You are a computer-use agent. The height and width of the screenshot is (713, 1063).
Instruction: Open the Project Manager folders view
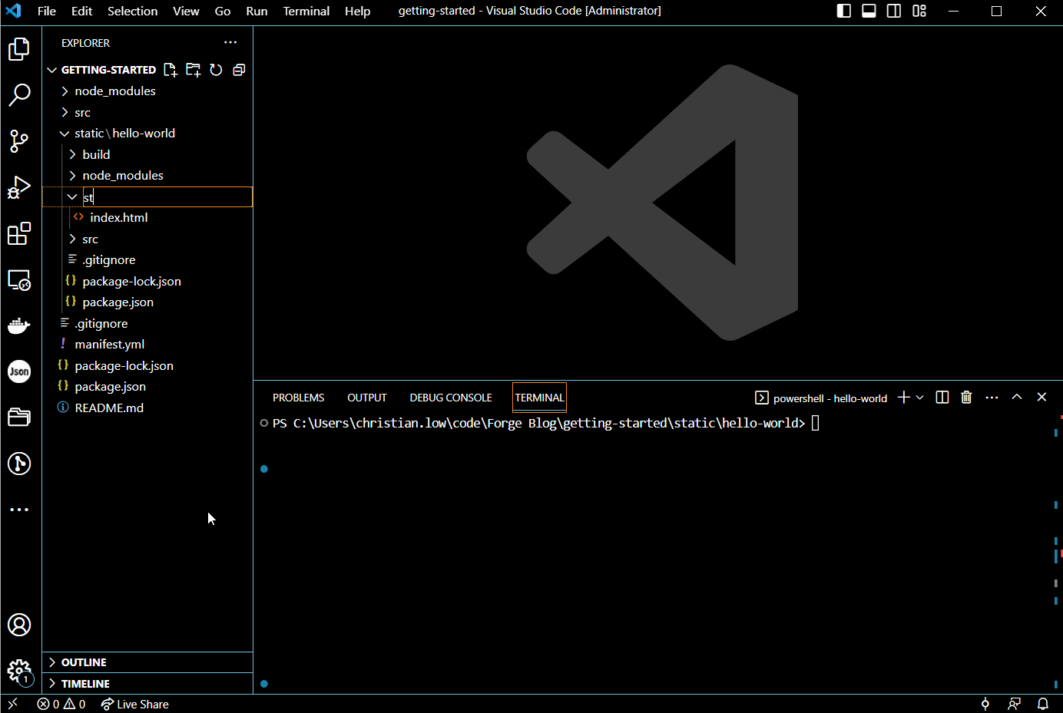click(x=19, y=418)
